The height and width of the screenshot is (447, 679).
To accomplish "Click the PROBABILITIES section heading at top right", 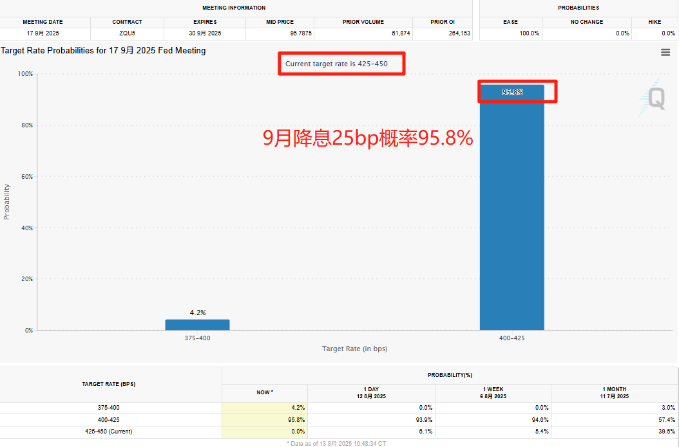I will 579,8.
